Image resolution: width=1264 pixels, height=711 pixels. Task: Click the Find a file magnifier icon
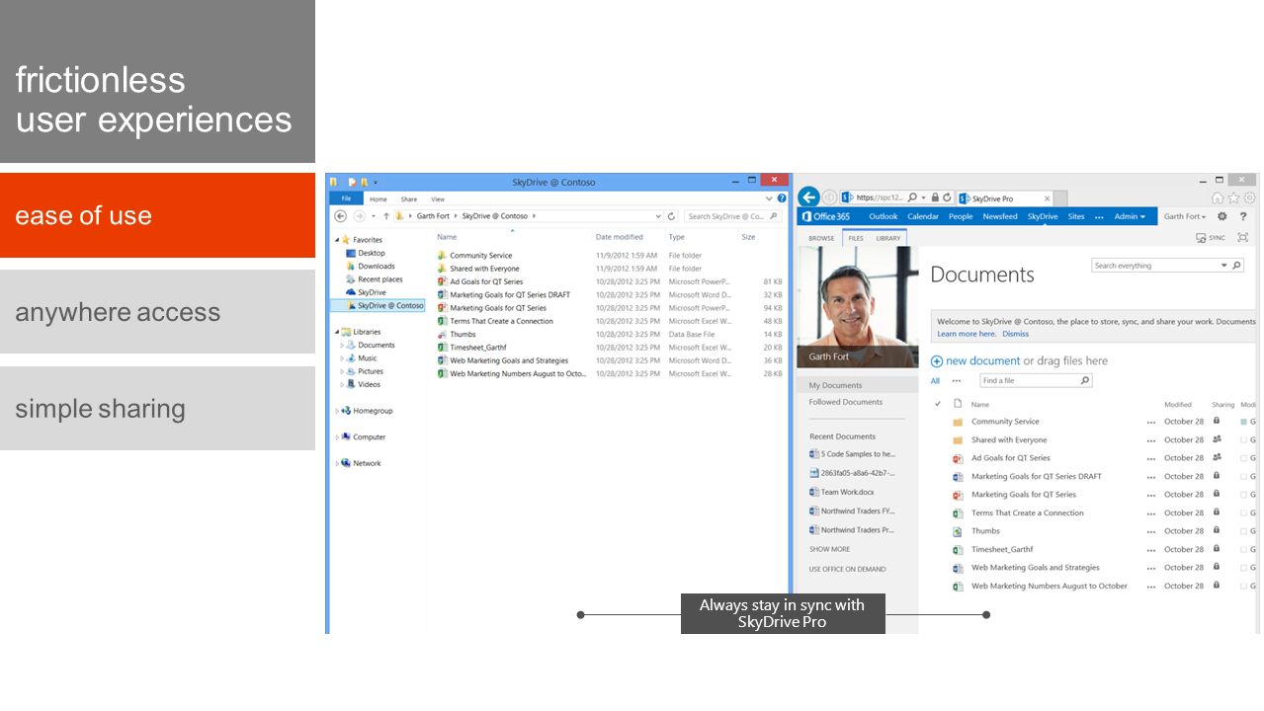[1084, 380]
